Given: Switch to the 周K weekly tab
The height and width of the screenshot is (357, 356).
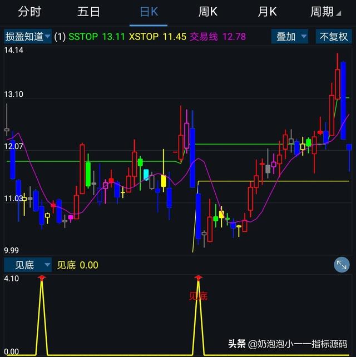Looking at the screenshot, I should [x=207, y=12].
